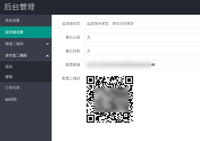Click the 监控端状态 input field

[142, 24]
